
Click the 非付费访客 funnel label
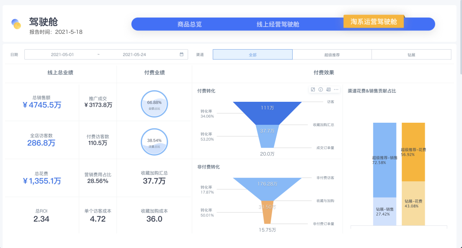[325, 178]
